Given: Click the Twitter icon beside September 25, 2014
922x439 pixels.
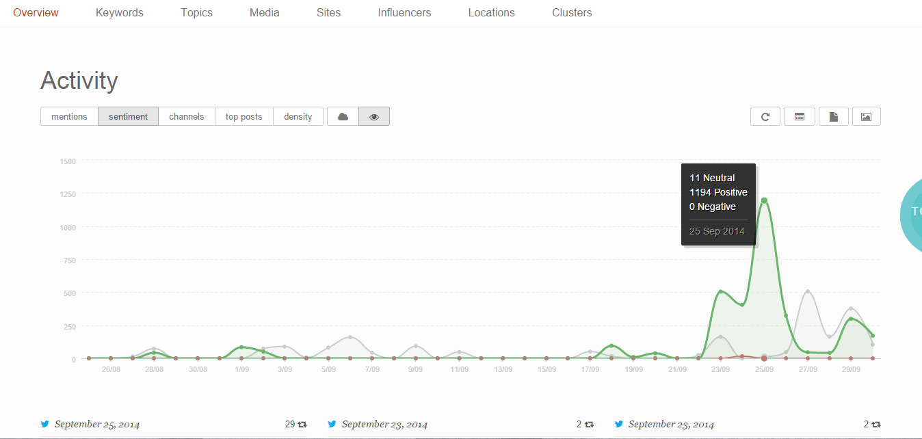Looking at the screenshot, I should pos(45,424).
